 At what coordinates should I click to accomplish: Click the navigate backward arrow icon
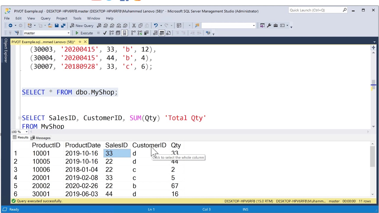[x=10, y=25]
